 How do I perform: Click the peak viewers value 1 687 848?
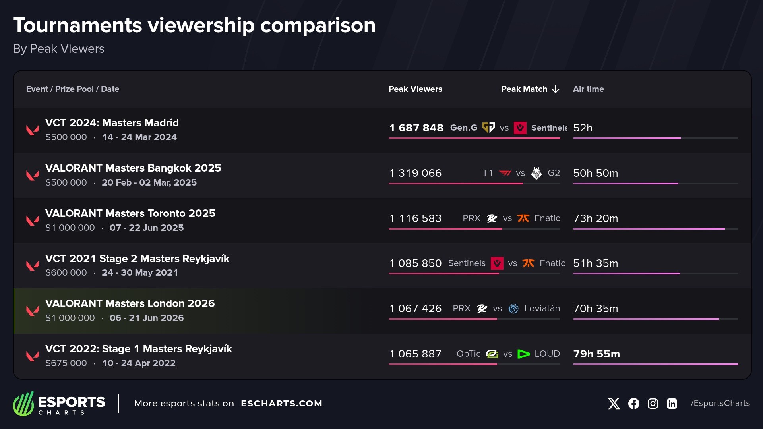tap(416, 128)
